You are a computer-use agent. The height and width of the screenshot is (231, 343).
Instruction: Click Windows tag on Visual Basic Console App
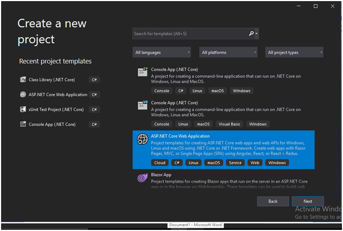point(258,124)
